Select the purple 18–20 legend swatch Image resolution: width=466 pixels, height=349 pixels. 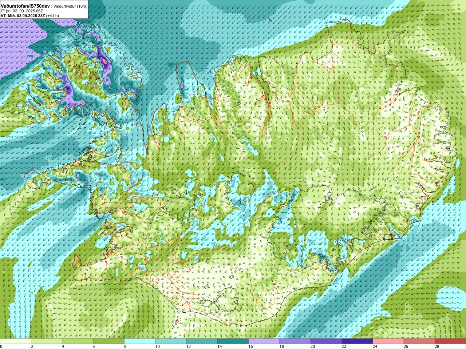(x=295, y=341)
